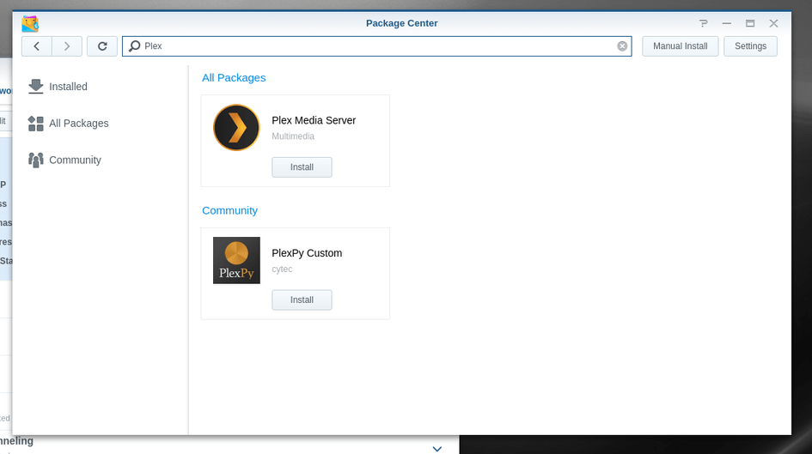812x454 pixels.
Task: Click the All Packages results heading
Action: (x=234, y=77)
